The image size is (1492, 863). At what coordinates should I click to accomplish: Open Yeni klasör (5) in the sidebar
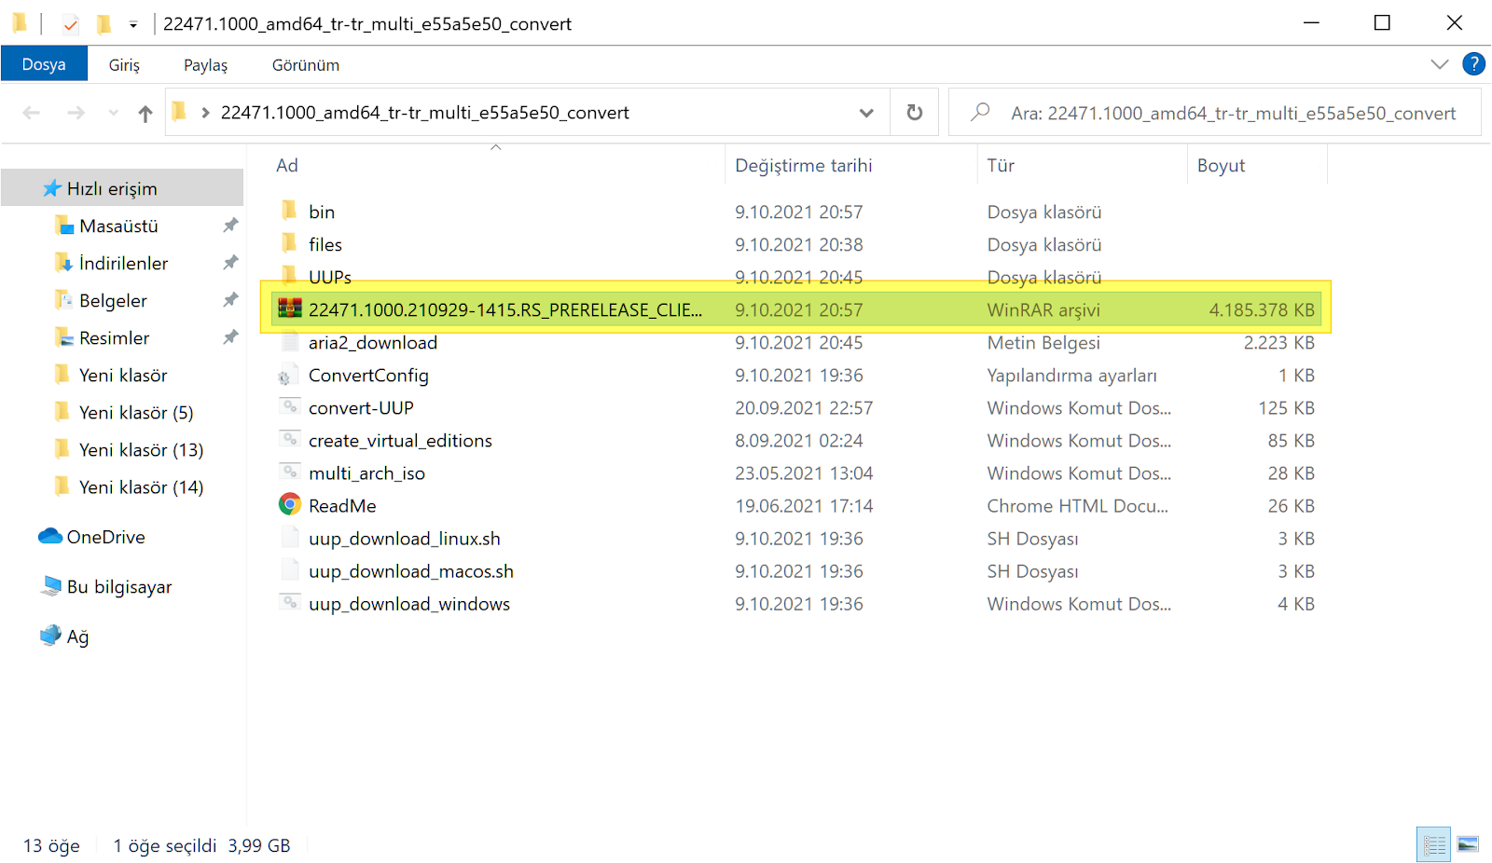coord(136,412)
